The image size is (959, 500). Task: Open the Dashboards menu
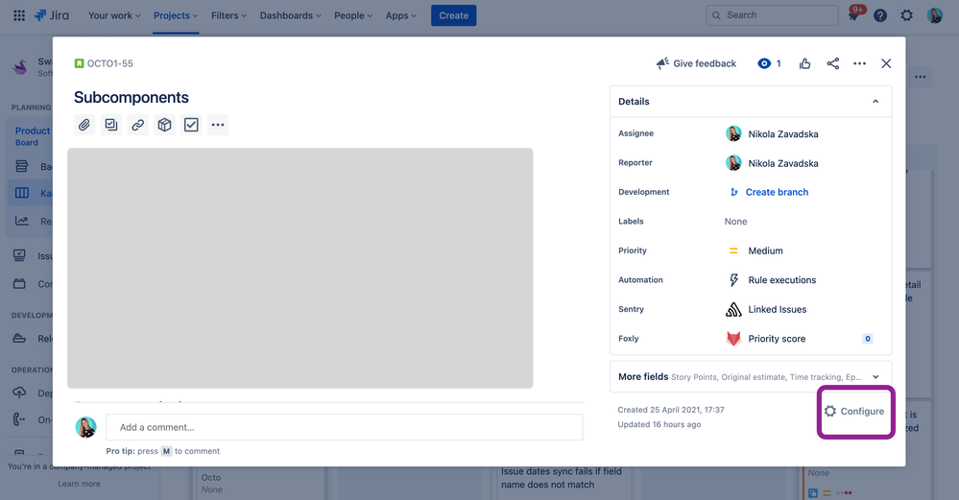coord(290,15)
